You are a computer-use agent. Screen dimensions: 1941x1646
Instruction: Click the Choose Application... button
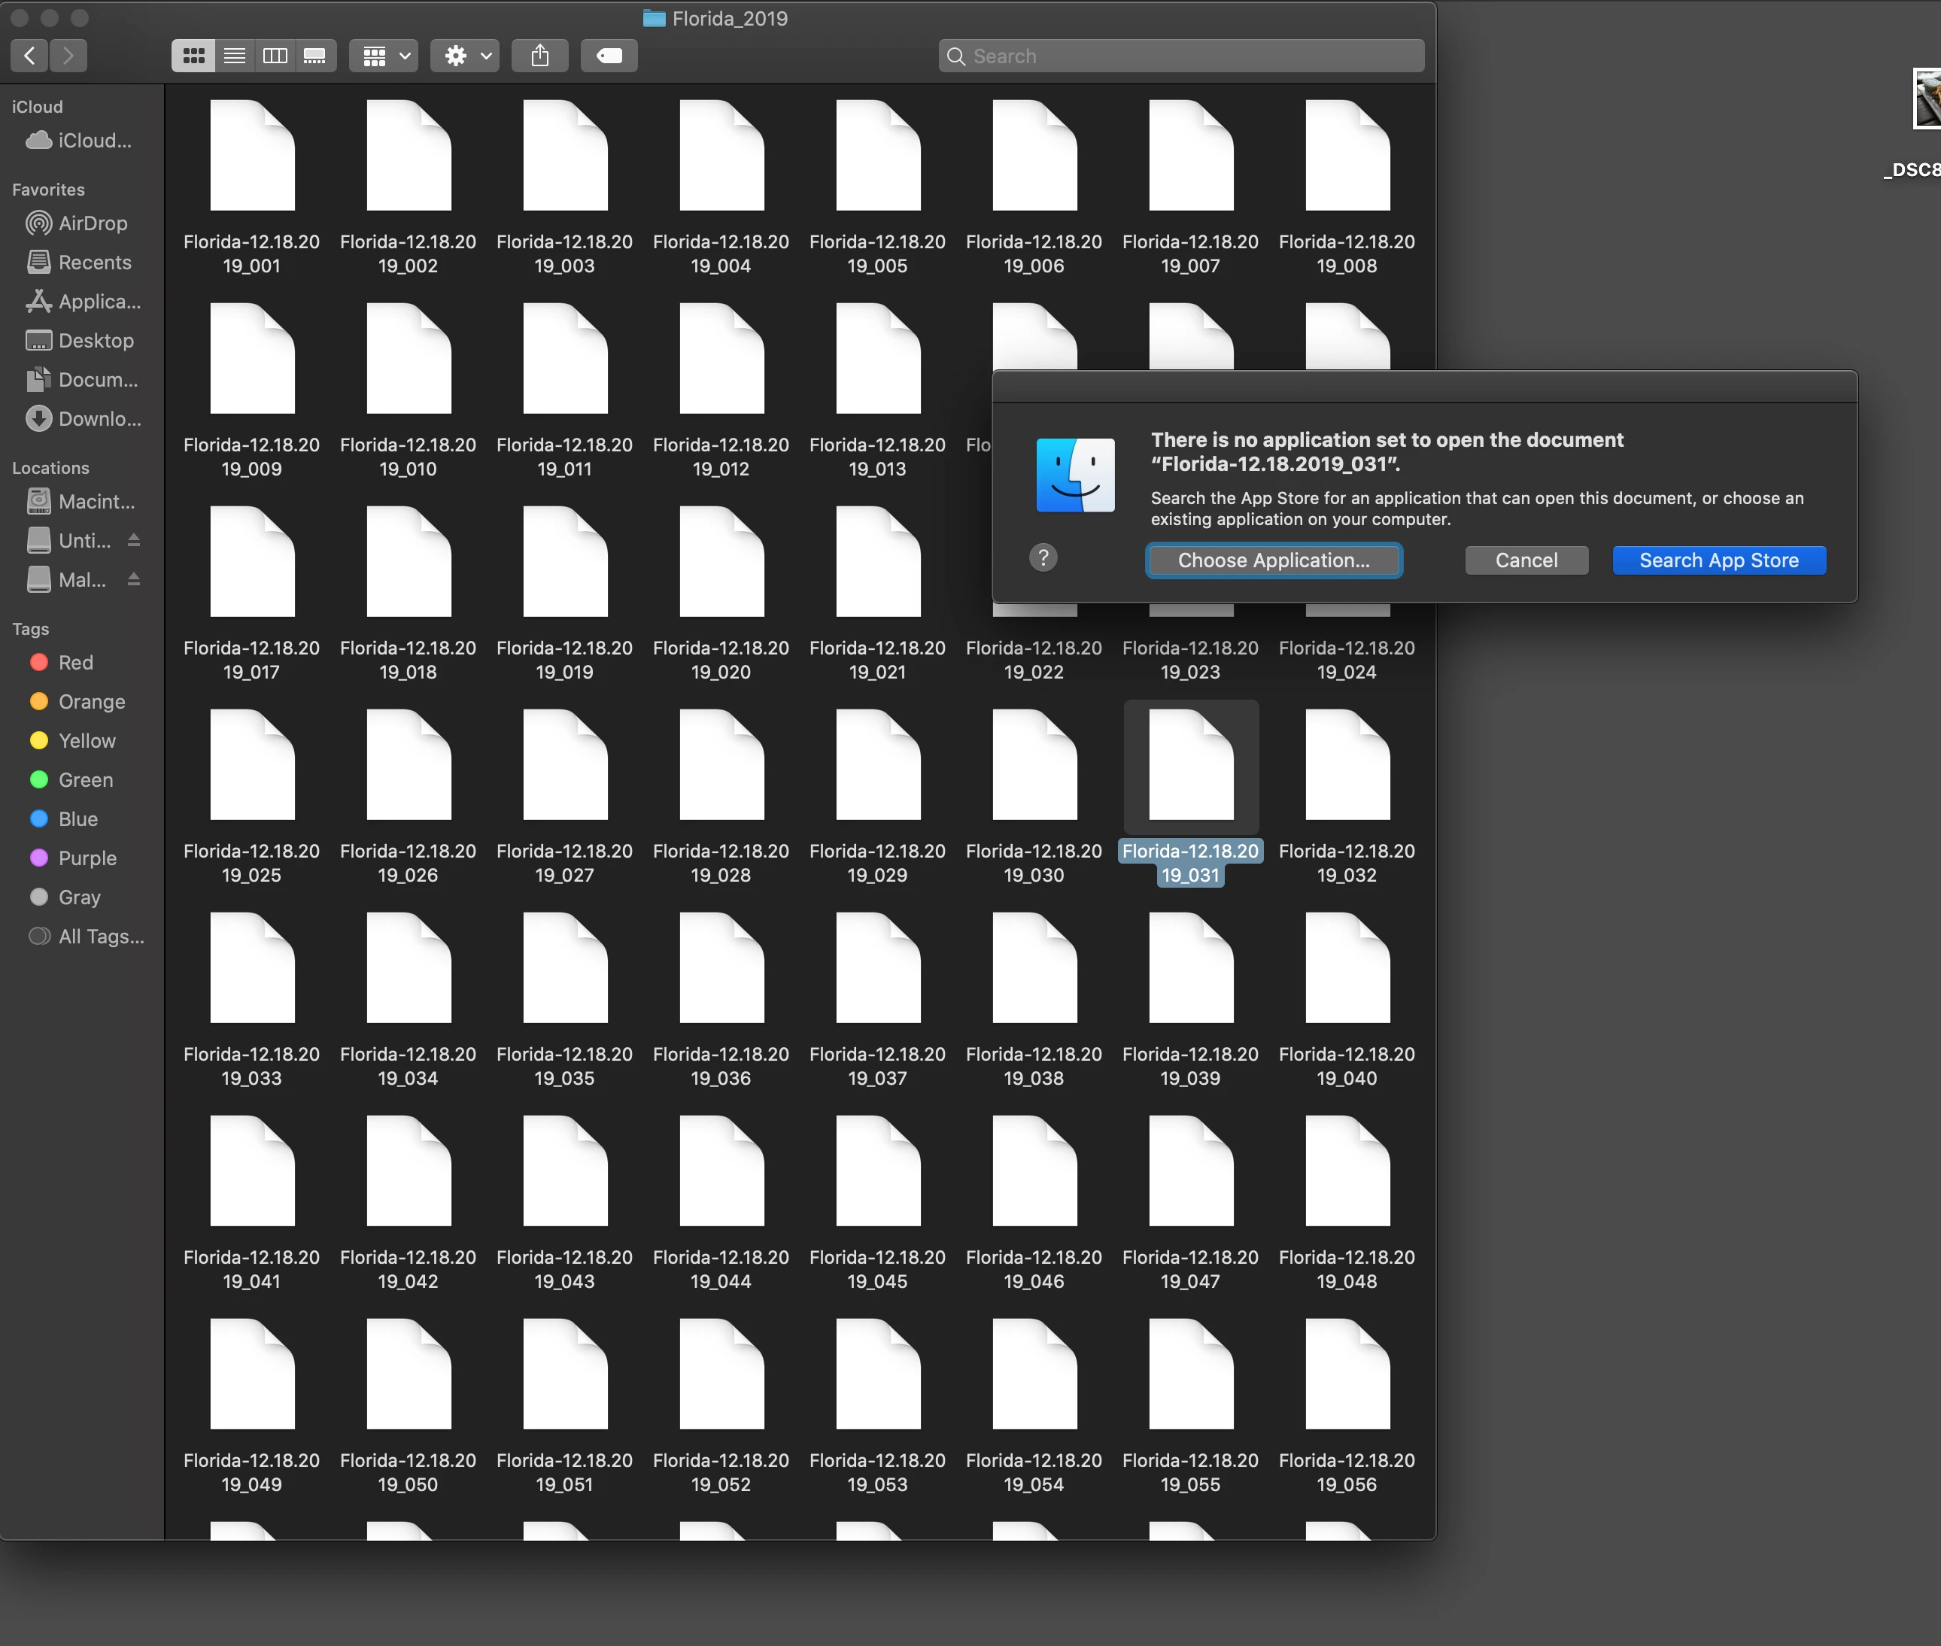(1274, 560)
